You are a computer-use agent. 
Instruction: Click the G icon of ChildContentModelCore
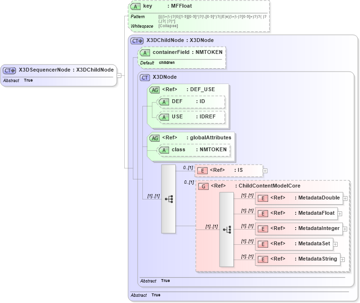[x=203, y=187]
